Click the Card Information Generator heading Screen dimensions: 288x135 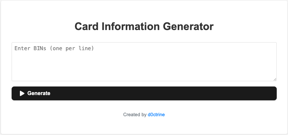tap(144, 26)
